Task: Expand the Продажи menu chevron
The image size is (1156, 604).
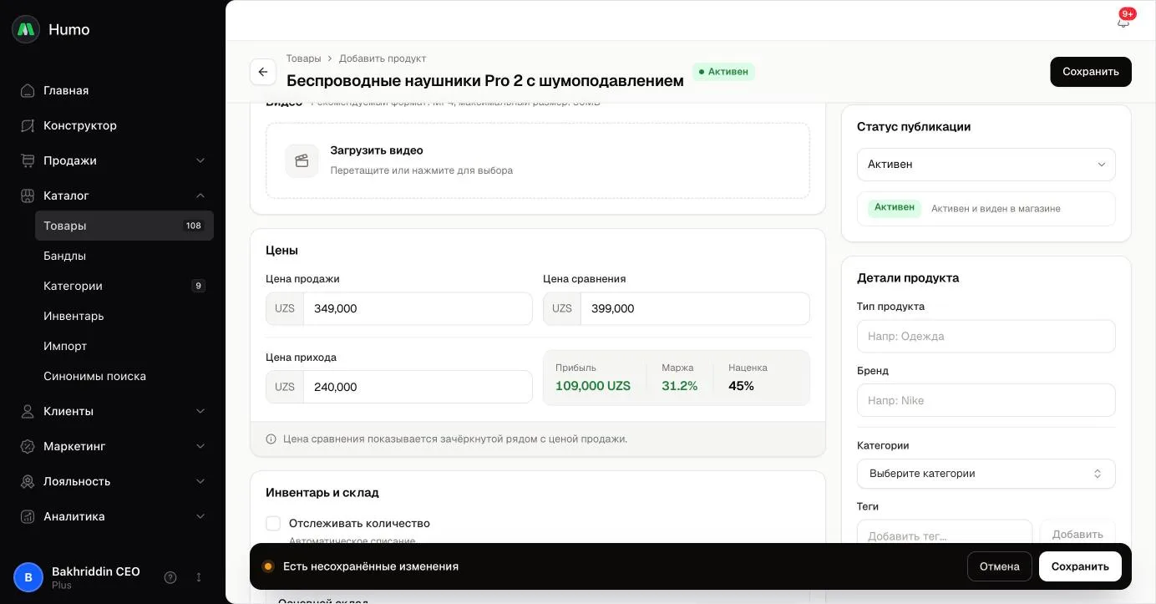Action: [x=200, y=160]
